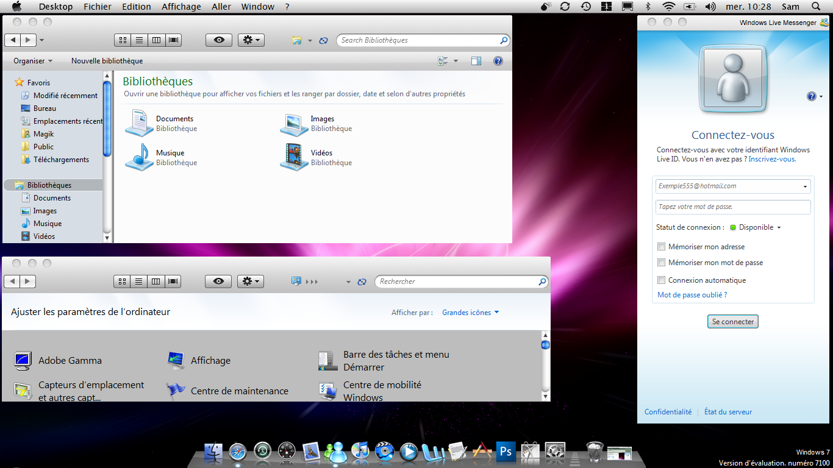Follow the Inscrivez-vous link

click(772, 159)
